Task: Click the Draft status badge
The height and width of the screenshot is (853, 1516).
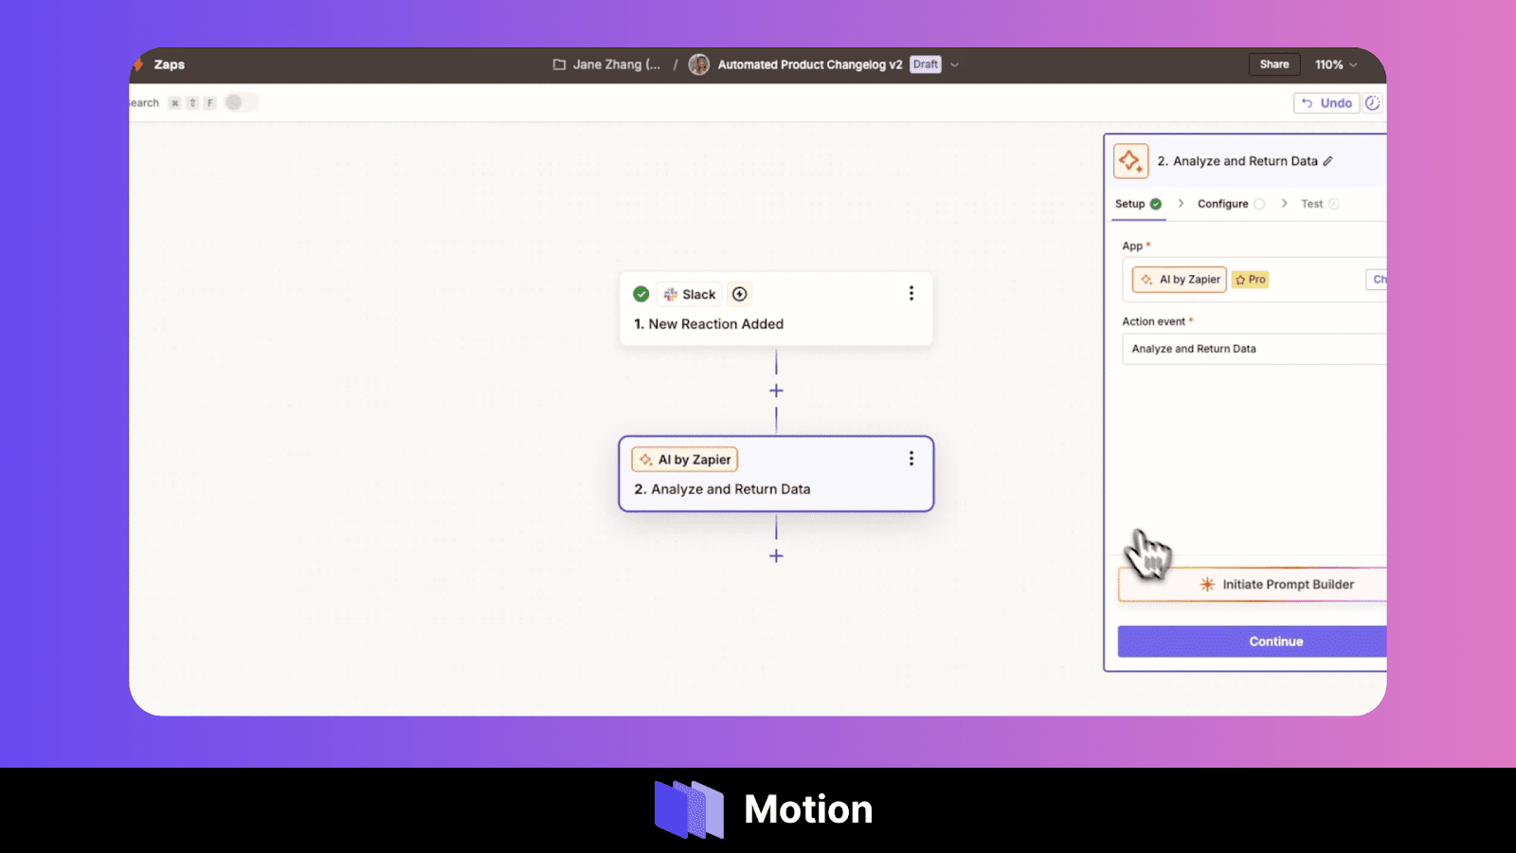Action: (x=926, y=64)
